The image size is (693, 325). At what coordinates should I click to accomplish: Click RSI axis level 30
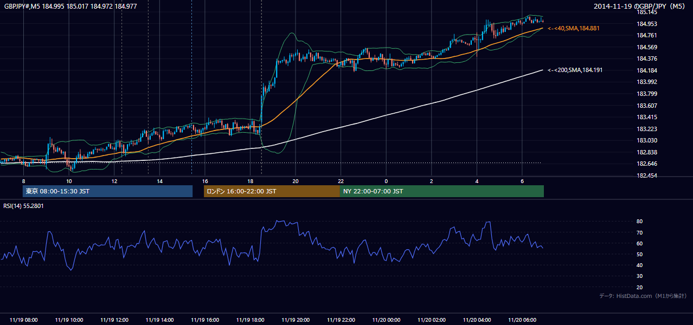(x=640, y=276)
